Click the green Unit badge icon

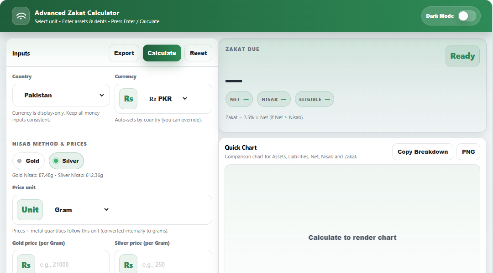coord(30,210)
